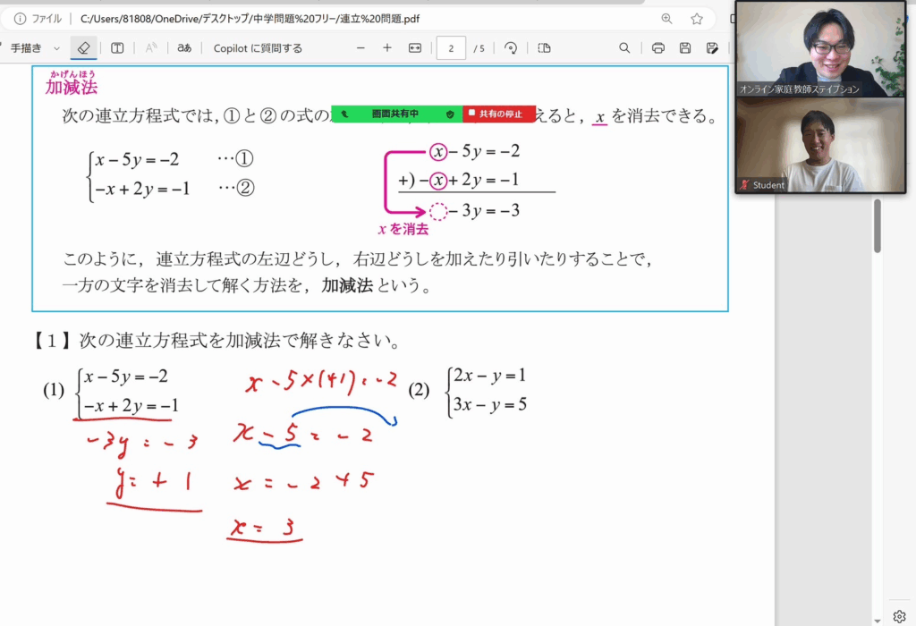Open the translate (aあ) tool
This screenshot has height=626, width=916.
184,48
